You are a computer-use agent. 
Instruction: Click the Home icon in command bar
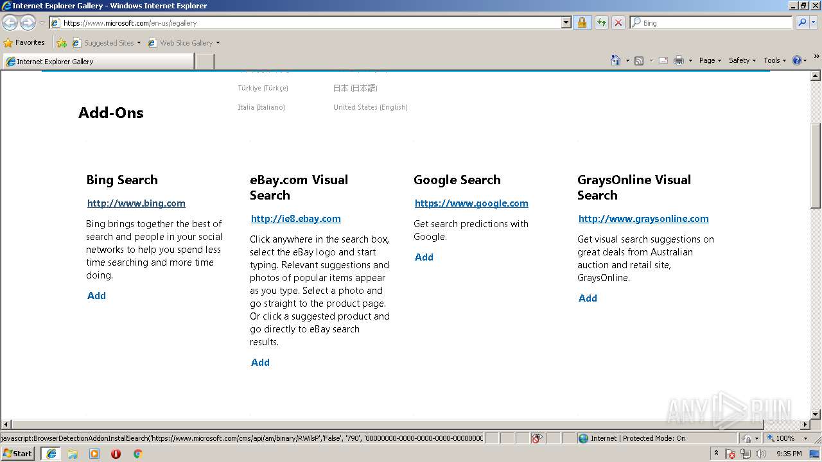coord(616,60)
